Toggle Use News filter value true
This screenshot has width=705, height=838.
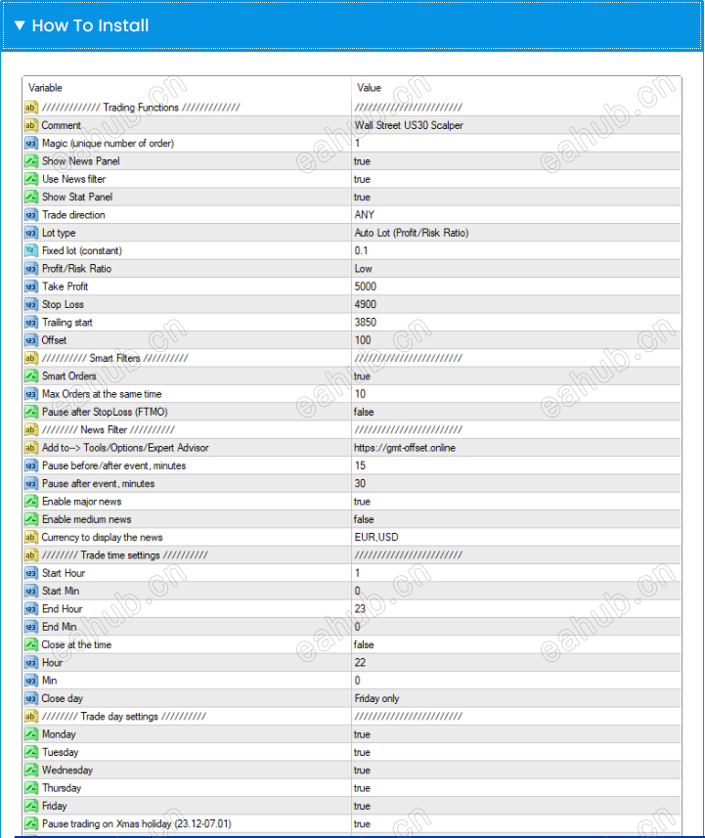coord(362,179)
